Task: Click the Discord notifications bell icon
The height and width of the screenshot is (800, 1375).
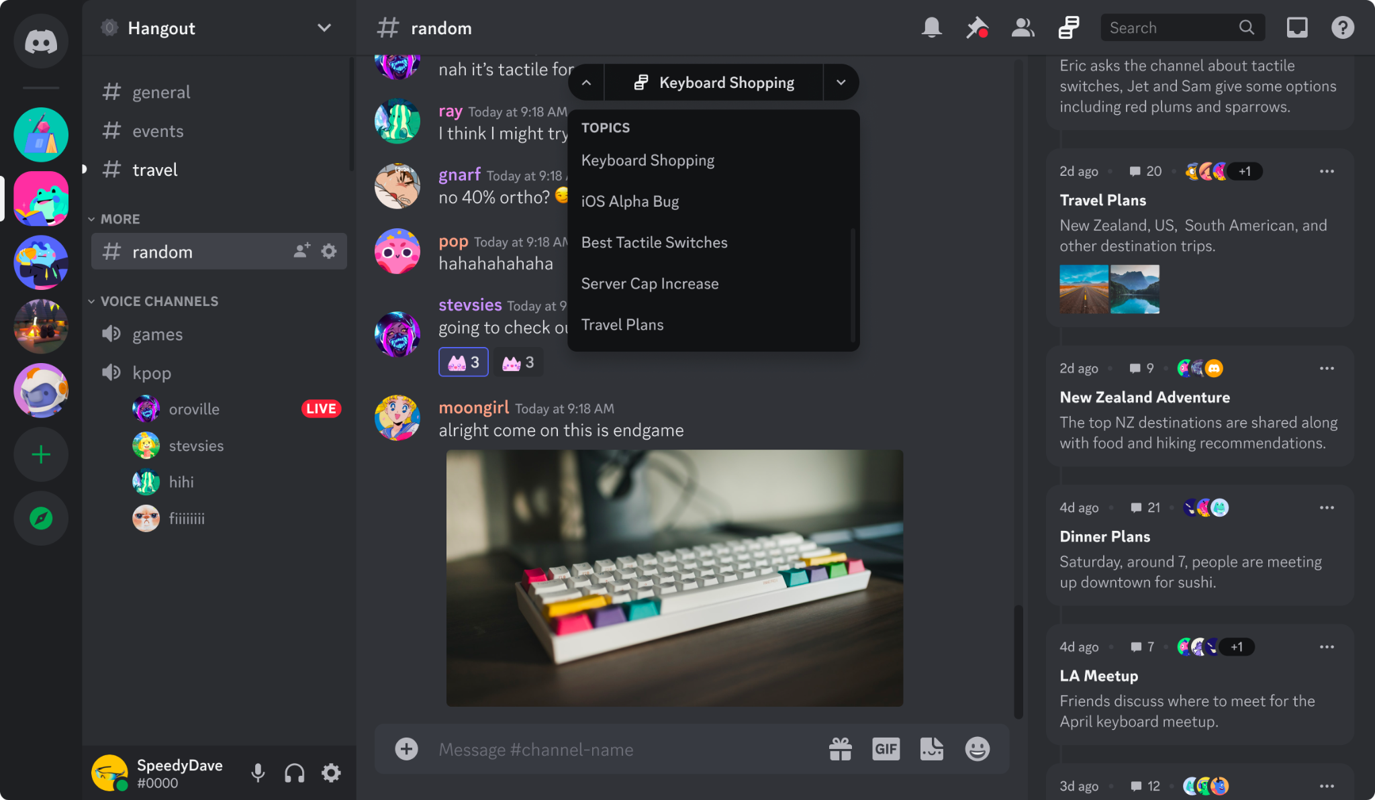Action: [x=932, y=28]
